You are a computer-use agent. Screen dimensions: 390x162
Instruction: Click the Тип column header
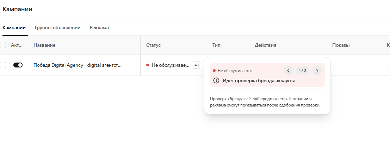[216, 45]
